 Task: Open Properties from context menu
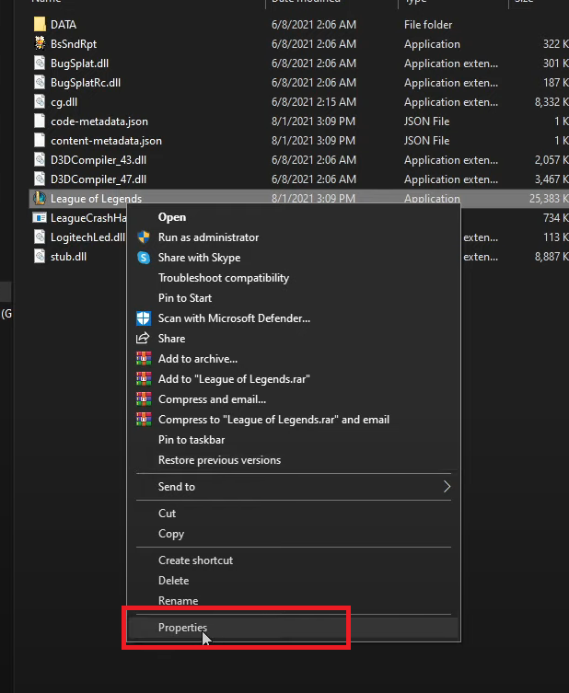pos(182,628)
